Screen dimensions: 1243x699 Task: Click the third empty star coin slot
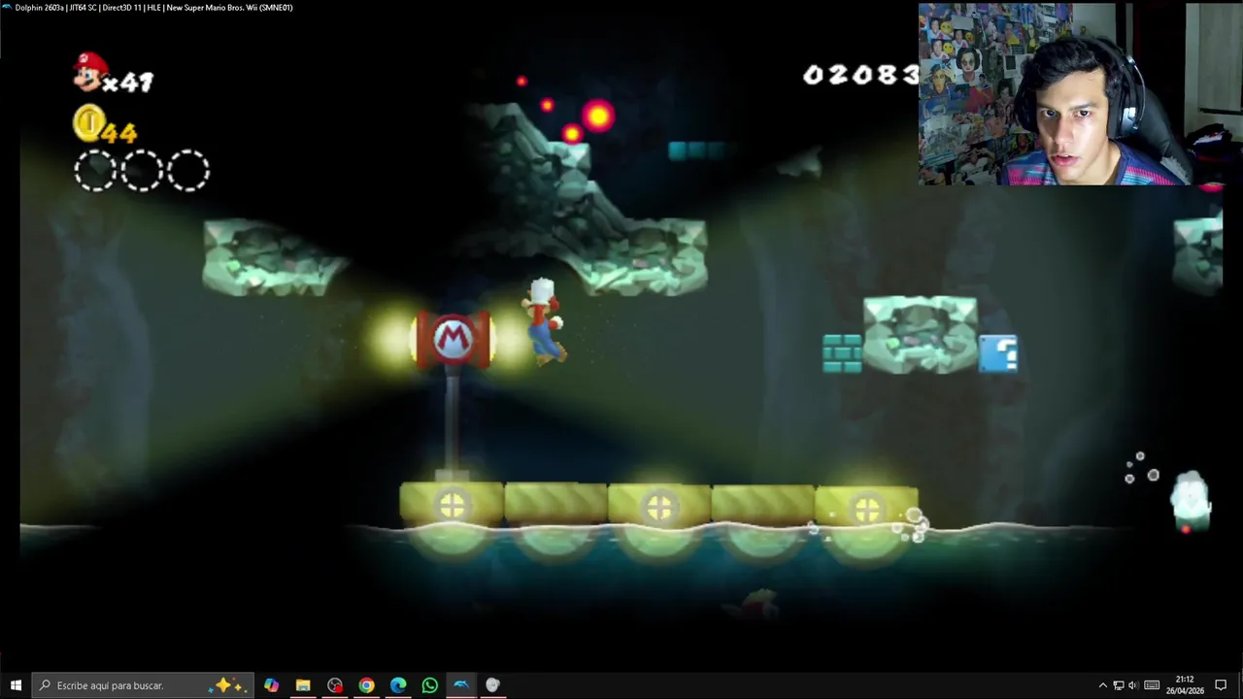[x=188, y=170]
